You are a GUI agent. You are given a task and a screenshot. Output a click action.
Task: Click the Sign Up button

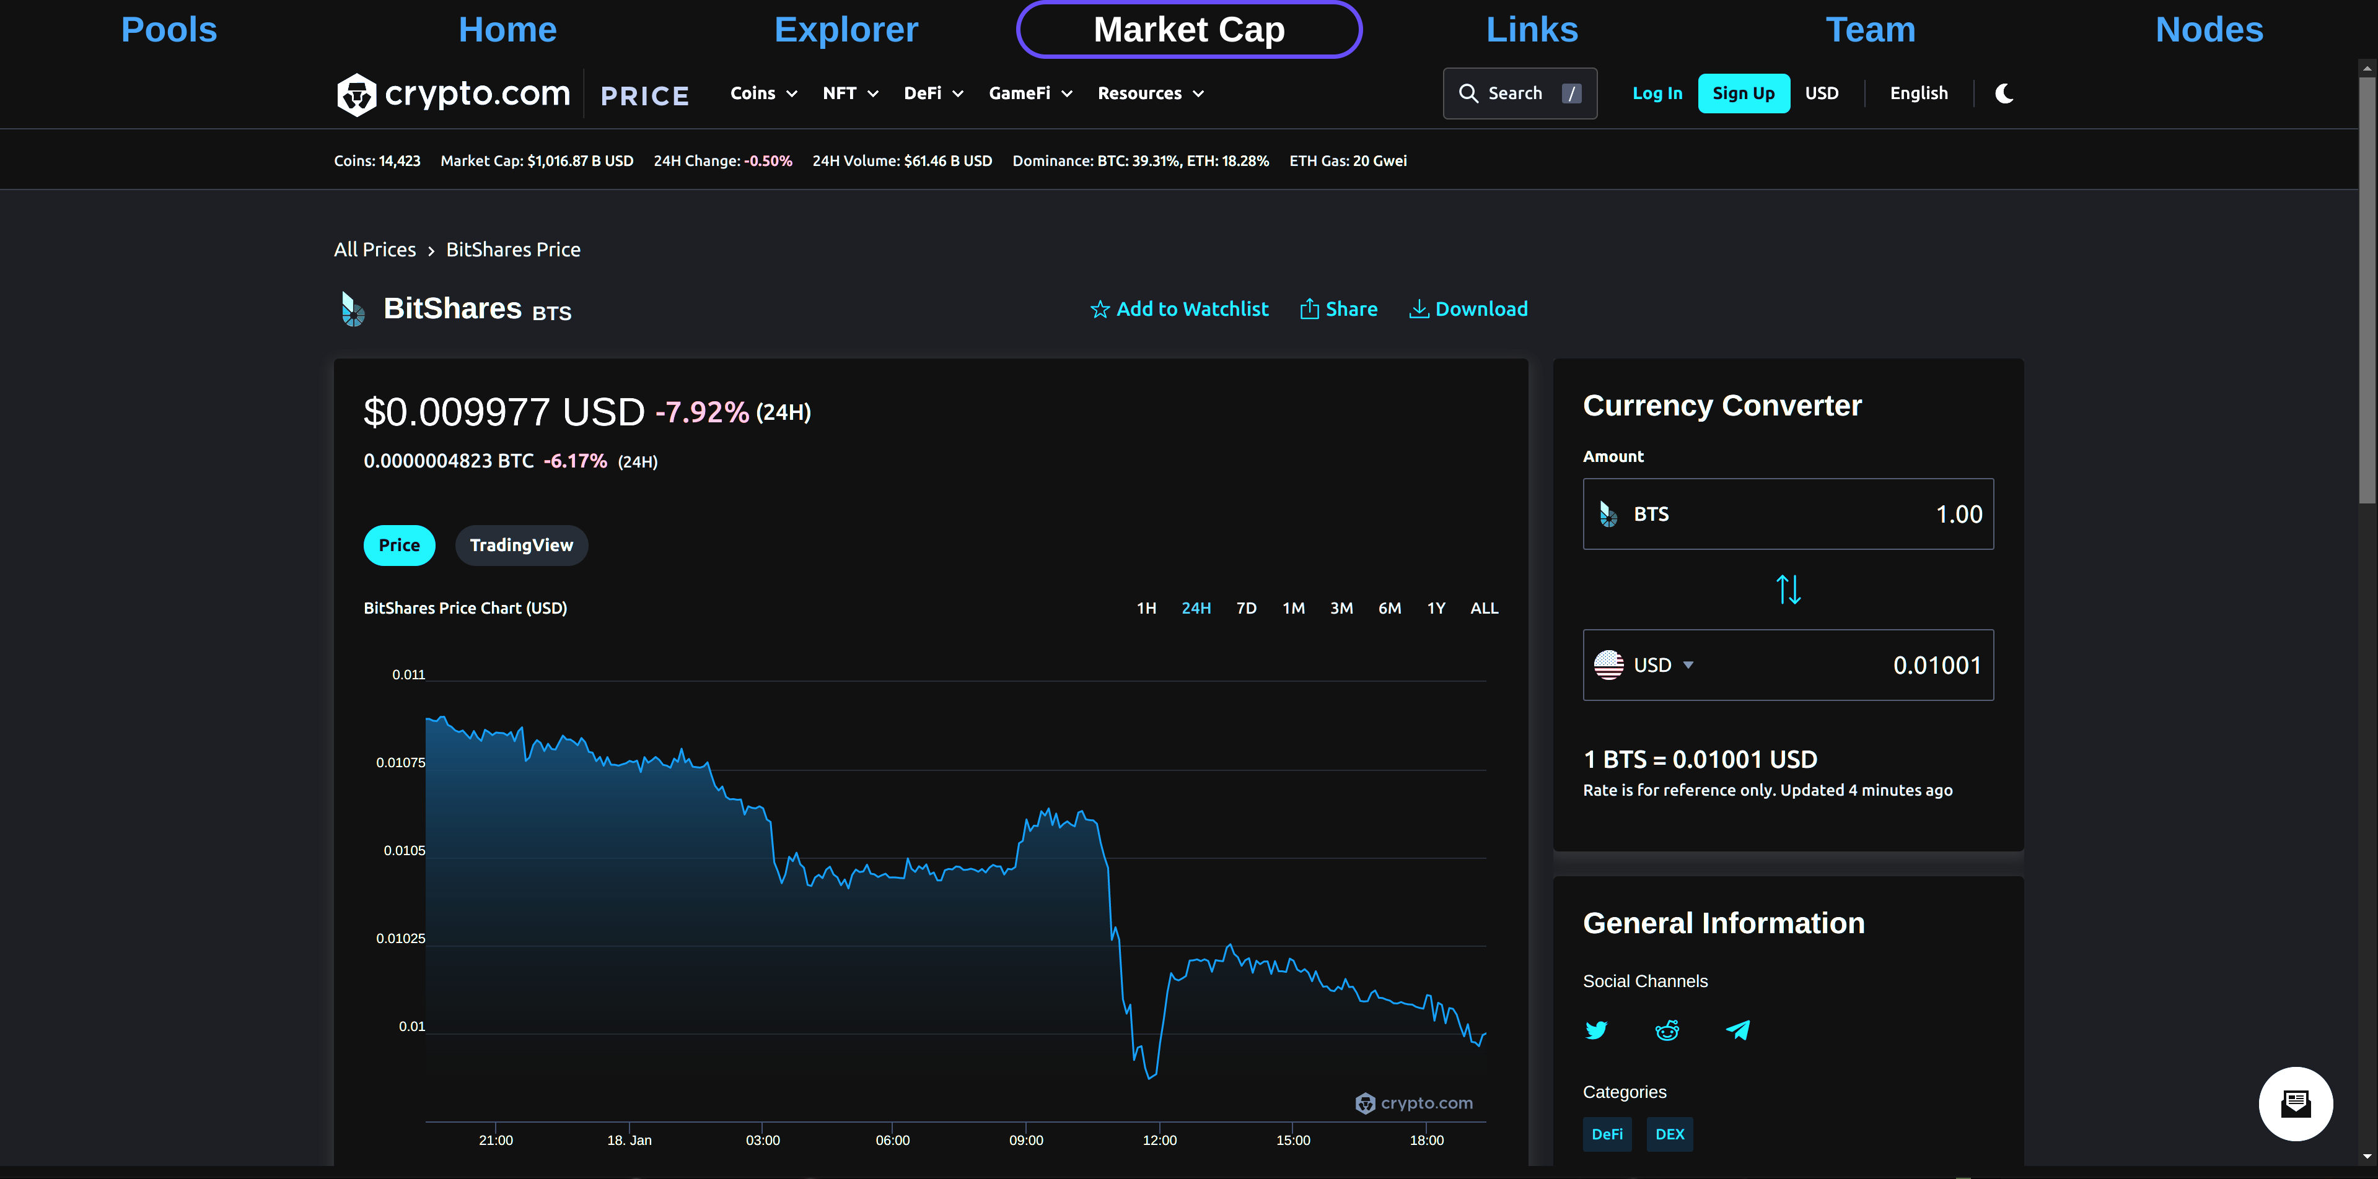click(1743, 93)
